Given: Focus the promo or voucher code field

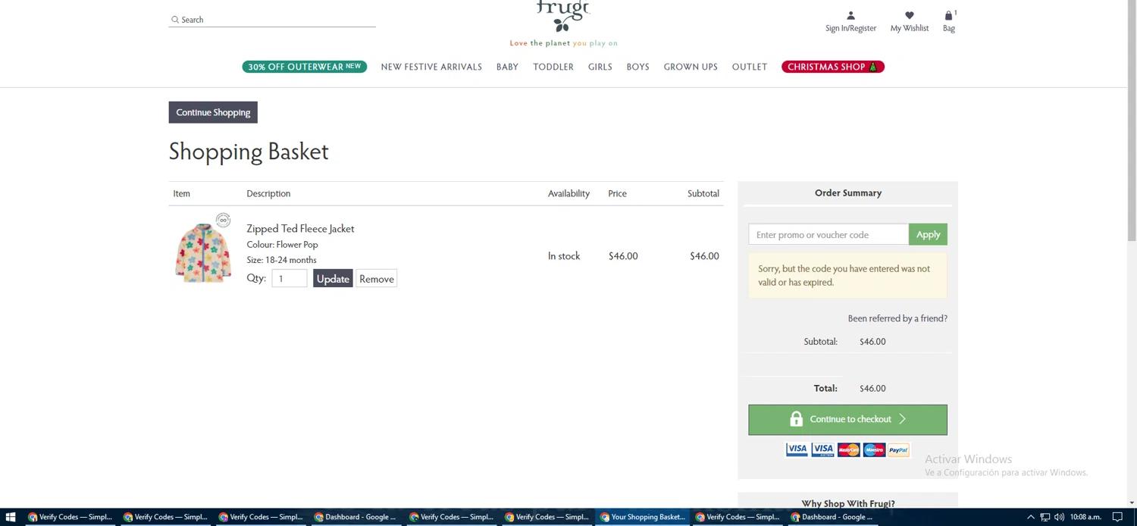Looking at the screenshot, I should coord(828,234).
